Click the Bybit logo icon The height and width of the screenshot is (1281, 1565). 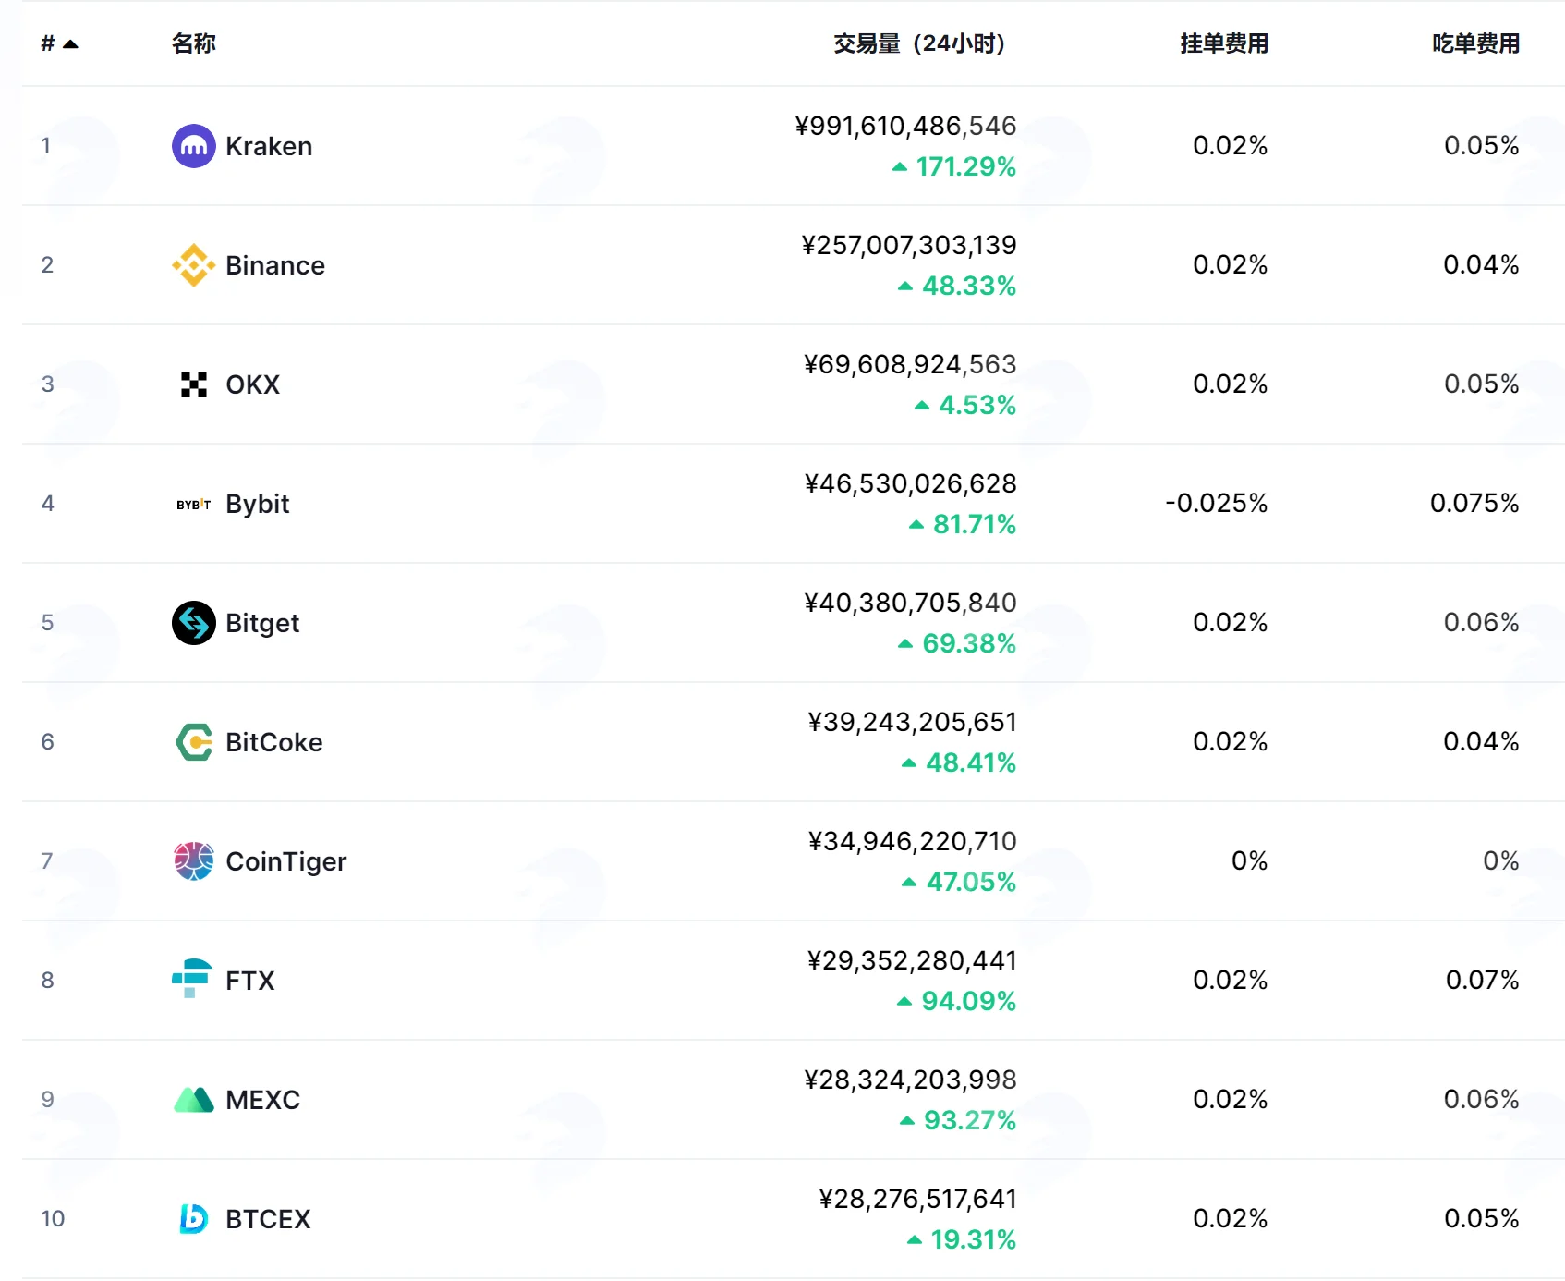coord(194,505)
